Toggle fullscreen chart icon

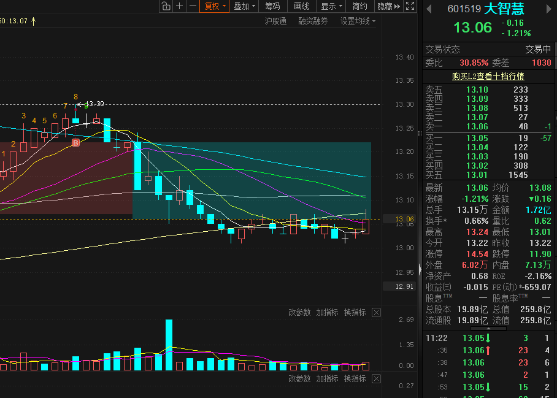[410, 6]
